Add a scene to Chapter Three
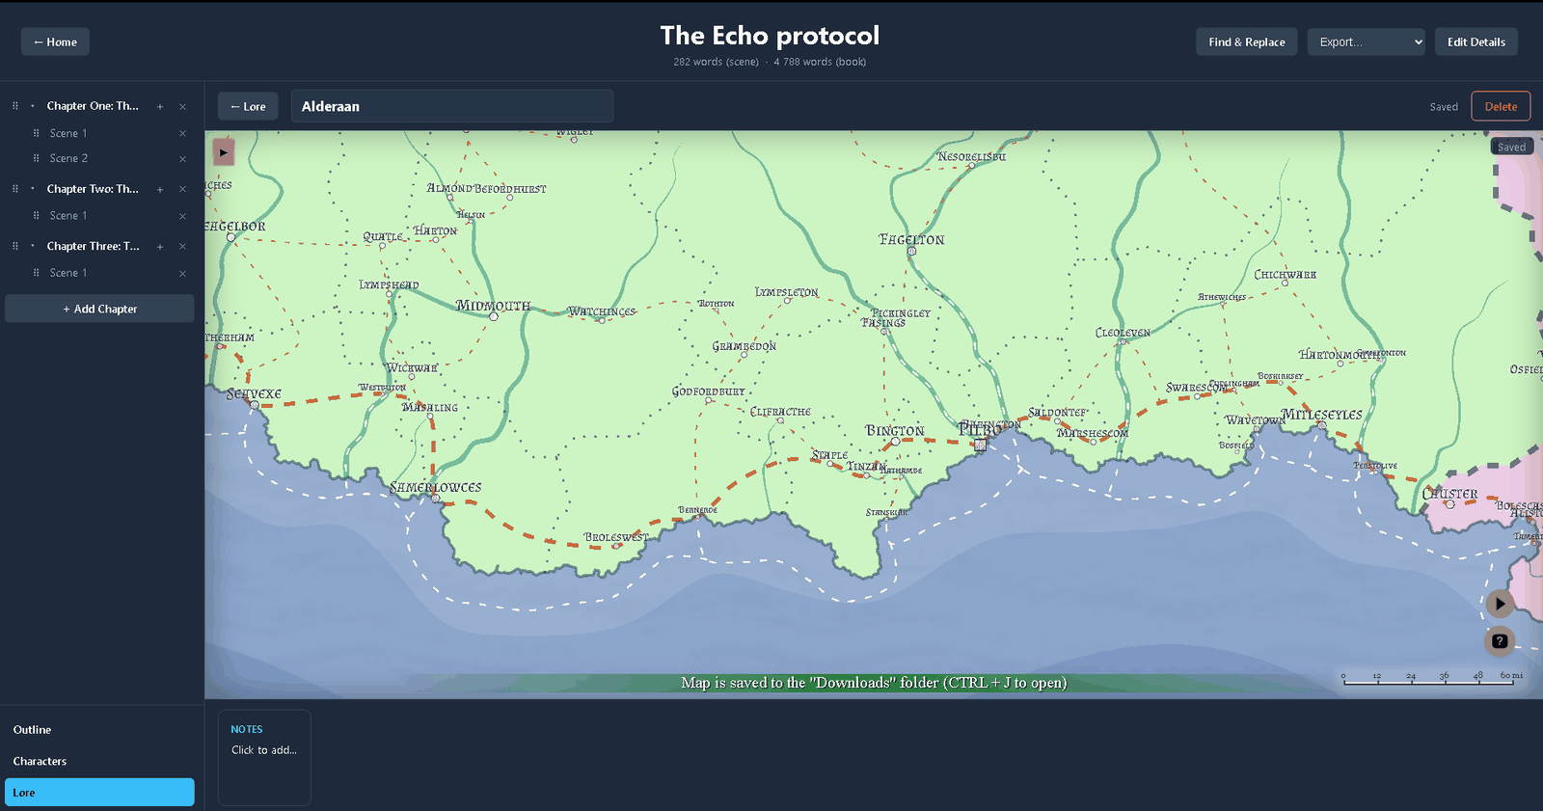This screenshot has width=1543, height=811. click(160, 247)
